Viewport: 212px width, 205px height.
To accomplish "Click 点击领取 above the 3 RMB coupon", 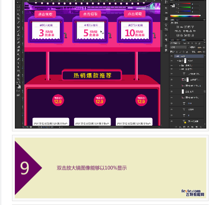I will point(45,14).
